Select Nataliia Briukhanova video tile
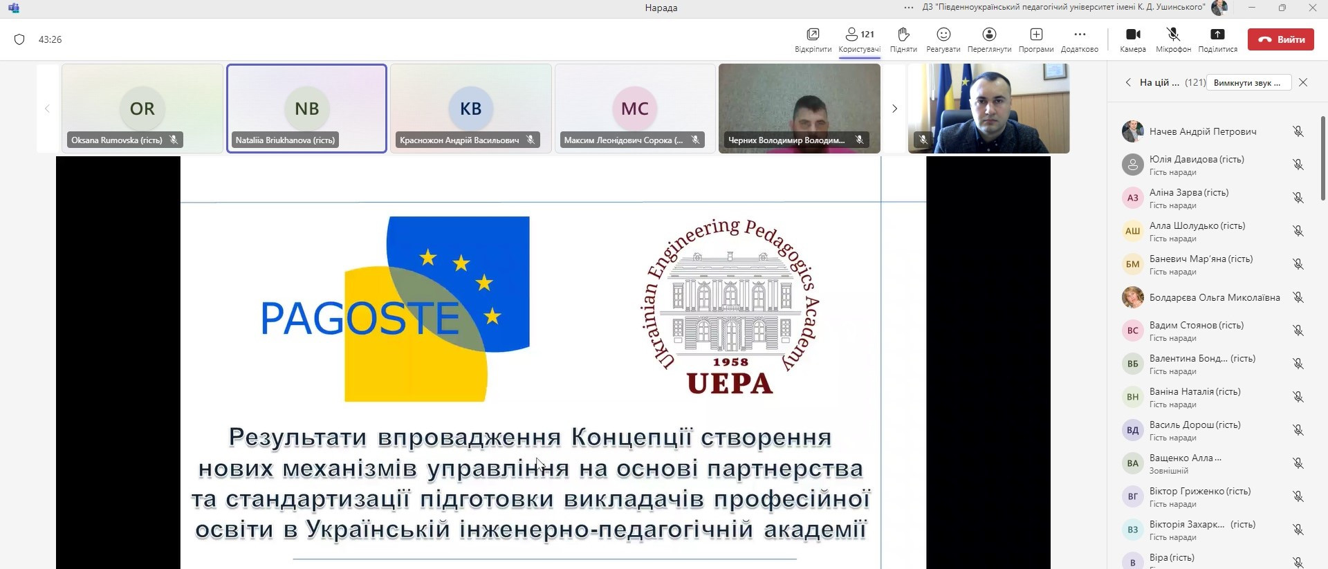 (x=306, y=109)
